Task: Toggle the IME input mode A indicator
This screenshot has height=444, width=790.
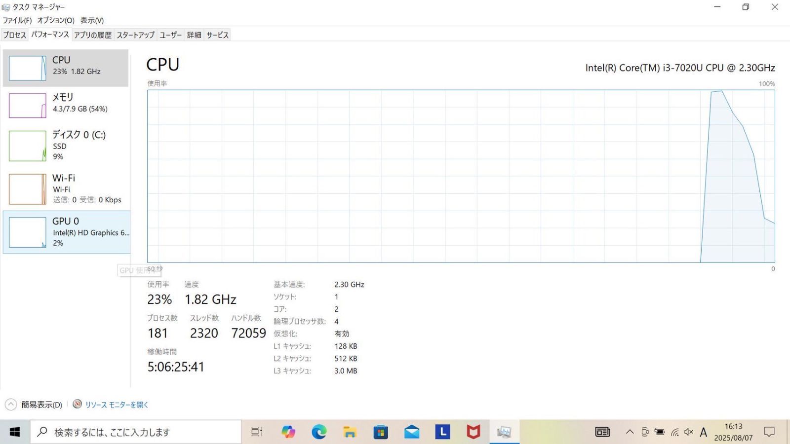Action: click(x=704, y=432)
